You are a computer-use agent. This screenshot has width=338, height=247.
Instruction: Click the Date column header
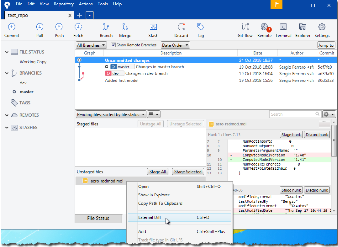(258, 53)
